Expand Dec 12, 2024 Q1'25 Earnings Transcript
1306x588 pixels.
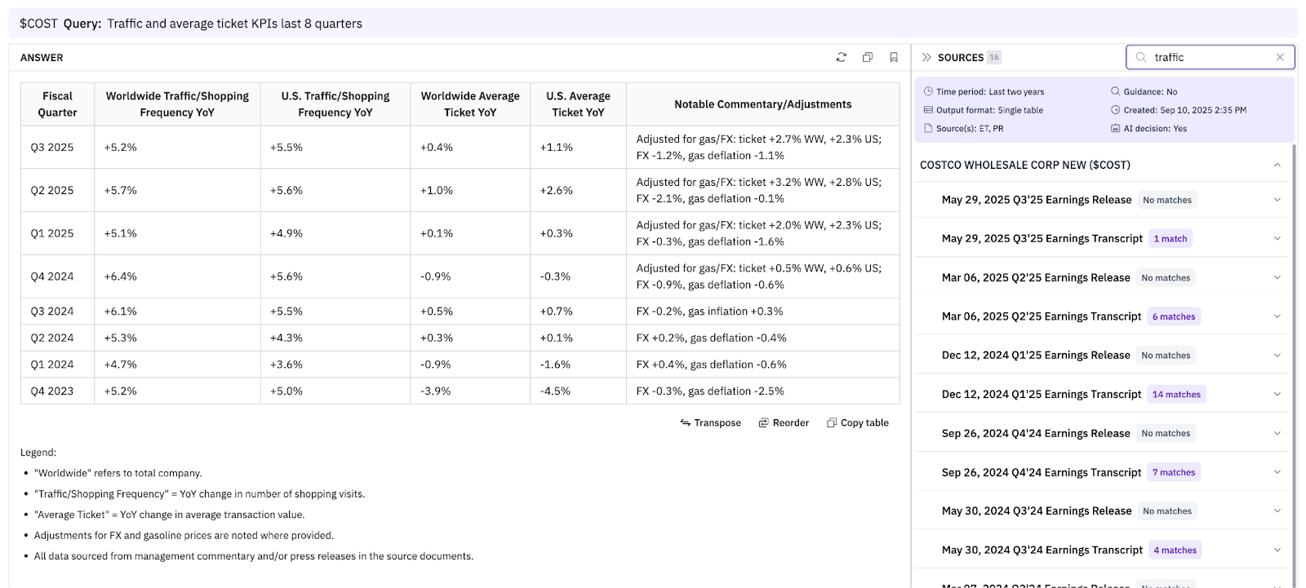click(x=1277, y=395)
